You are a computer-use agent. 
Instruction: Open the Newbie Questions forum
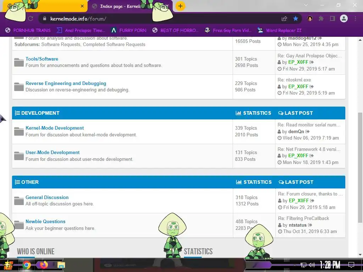click(x=45, y=221)
